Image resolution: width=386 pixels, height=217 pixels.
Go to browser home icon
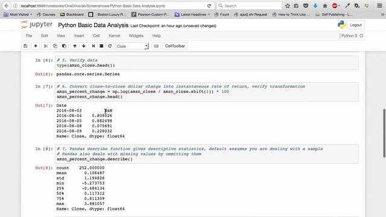[x=325, y=5]
